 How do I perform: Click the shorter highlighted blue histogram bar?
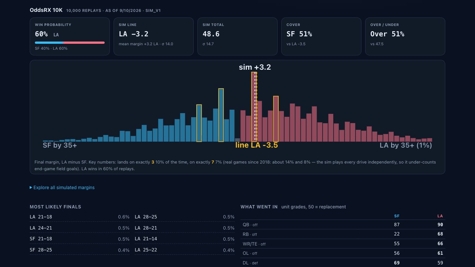(199, 123)
